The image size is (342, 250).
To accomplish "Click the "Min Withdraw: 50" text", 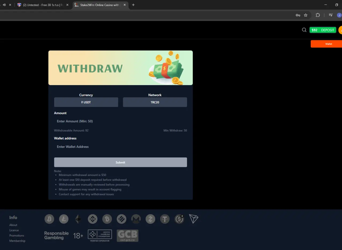I will [175, 130].
